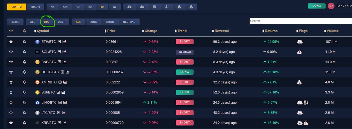The height and width of the screenshot is (129, 352).
Task: Show only NEUTRAL trend rows
Action: coord(129,22)
